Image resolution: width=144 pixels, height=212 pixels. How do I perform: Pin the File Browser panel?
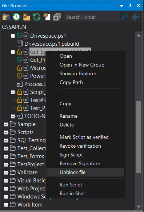130,6
